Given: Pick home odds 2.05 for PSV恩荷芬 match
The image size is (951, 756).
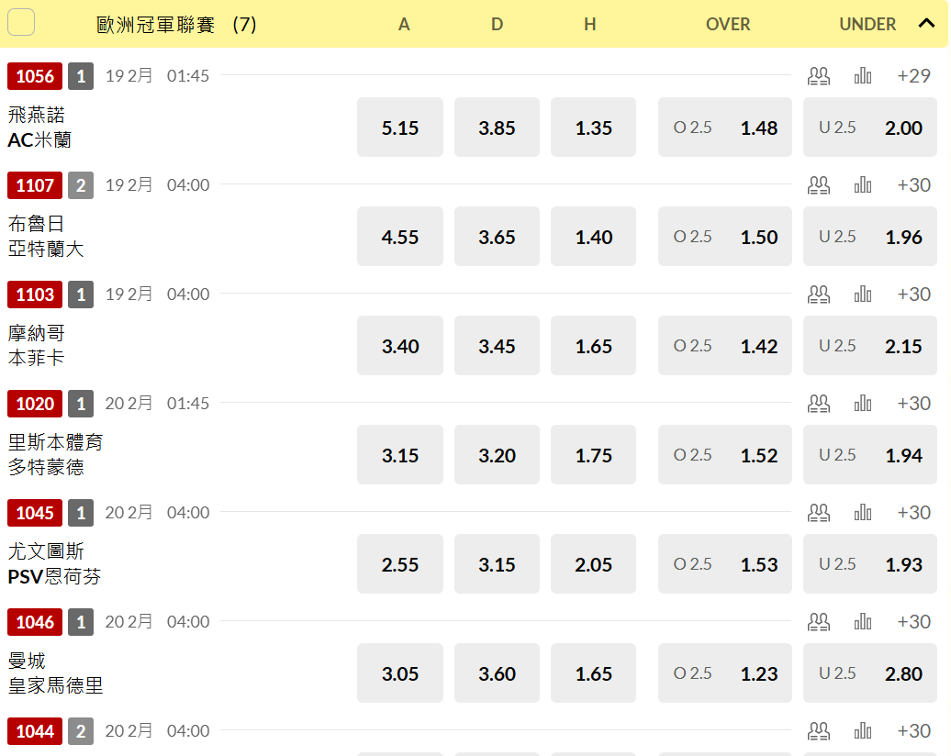Looking at the screenshot, I should [x=593, y=564].
